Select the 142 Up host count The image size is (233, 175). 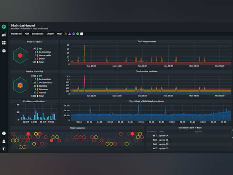point(37,49)
